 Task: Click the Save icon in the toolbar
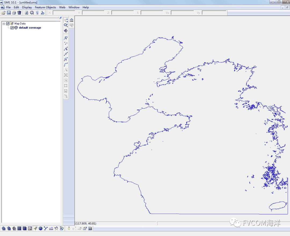coord(9,13)
